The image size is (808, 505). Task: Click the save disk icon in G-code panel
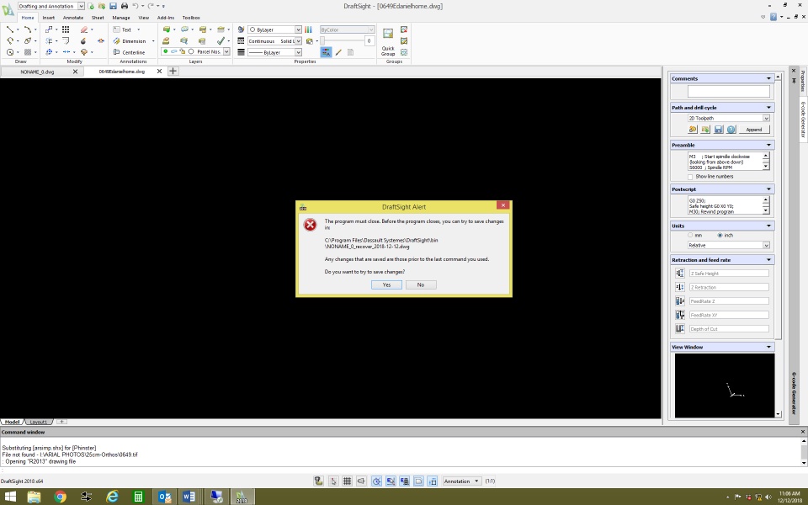[x=718, y=130]
